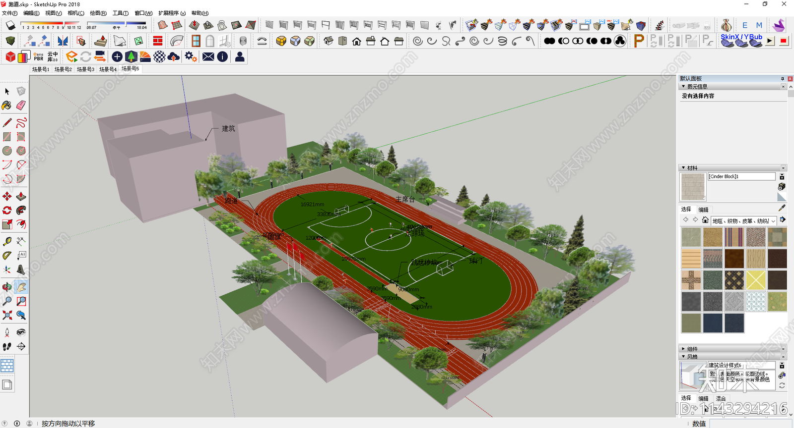Open 相机 menu

tap(76, 13)
